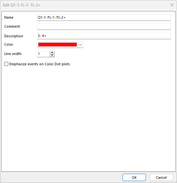Increase Line width with up arrow
The width and height of the screenshot is (177, 183).
(52, 52)
